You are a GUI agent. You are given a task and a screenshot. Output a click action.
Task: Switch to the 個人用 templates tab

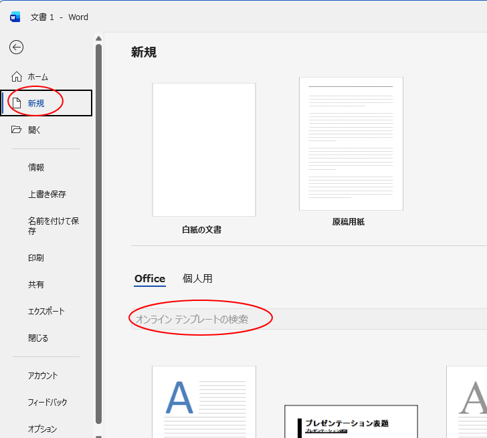coord(197,278)
